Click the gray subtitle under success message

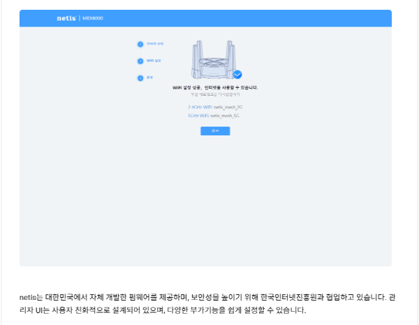pyautogui.click(x=215, y=94)
